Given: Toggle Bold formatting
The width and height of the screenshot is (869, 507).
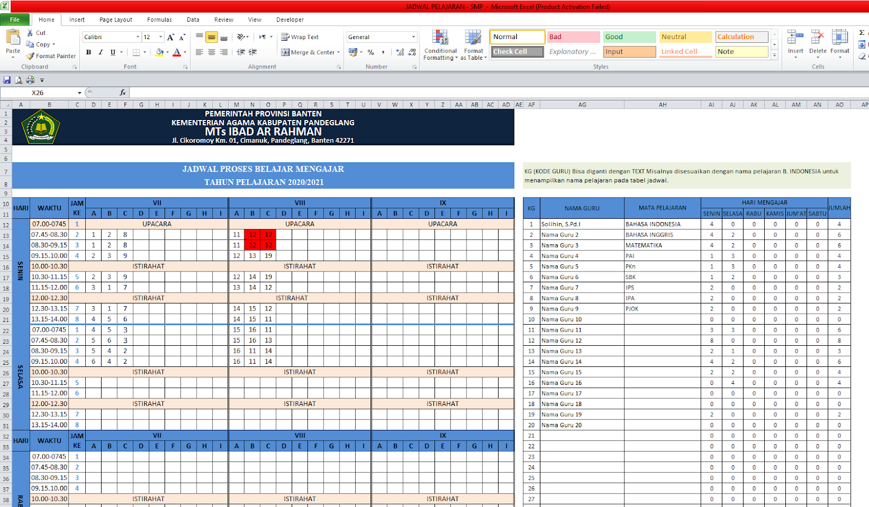Looking at the screenshot, I should pyautogui.click(x=89, y=52).
